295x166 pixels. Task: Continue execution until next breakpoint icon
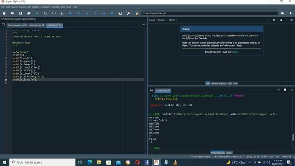[x=103, y=13]
